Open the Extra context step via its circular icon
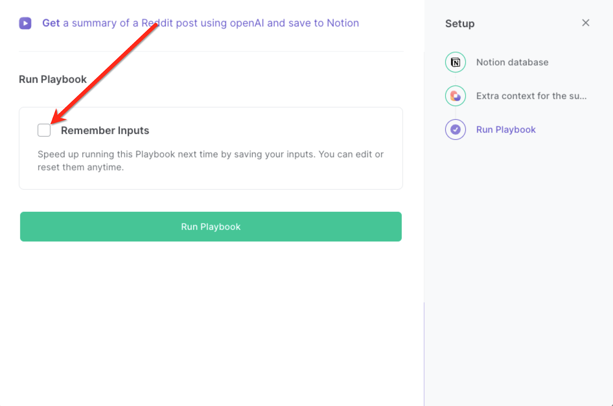 tap(455, 96)
